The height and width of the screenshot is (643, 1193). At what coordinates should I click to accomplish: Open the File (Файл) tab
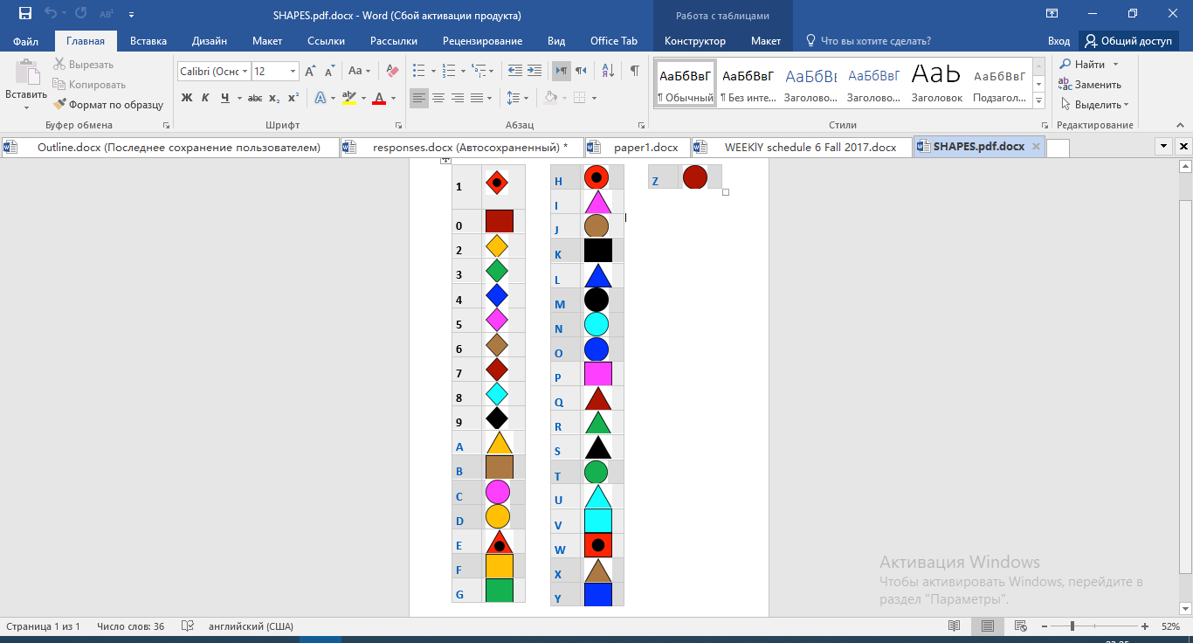coord(26,41)
